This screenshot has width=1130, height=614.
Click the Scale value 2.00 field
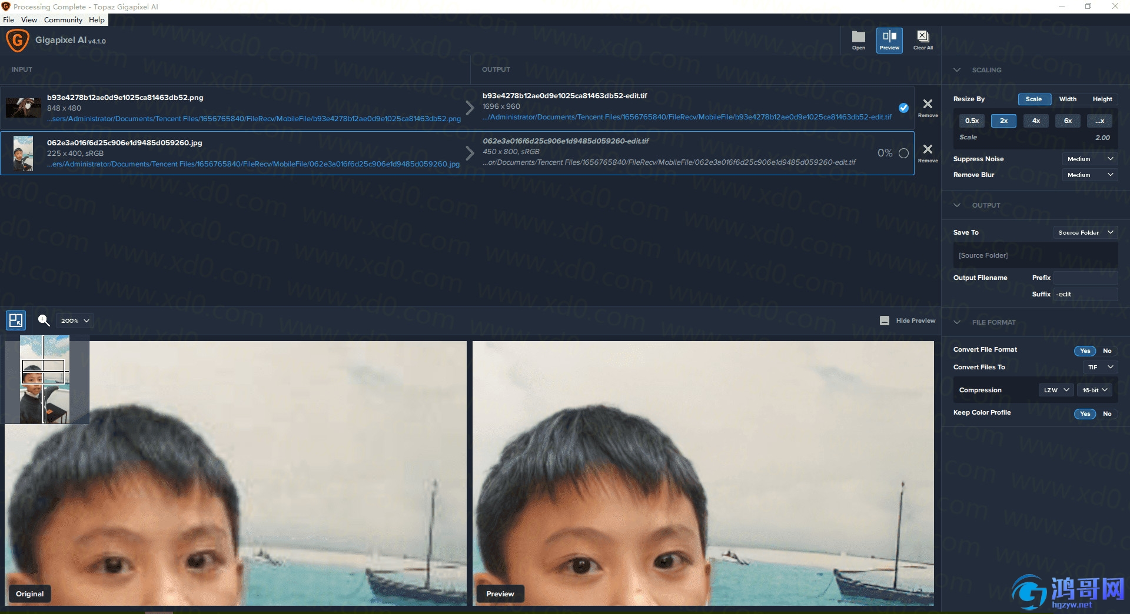point(1102,137)
